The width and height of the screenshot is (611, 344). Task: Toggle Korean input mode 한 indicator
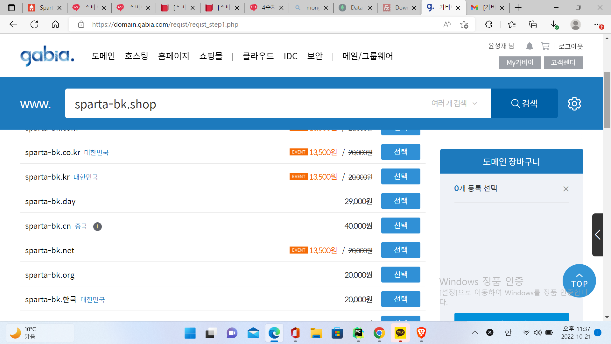point(508,333)
